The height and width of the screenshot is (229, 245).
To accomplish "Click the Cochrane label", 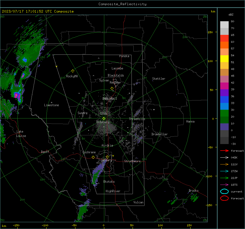I will click(x=89, y=152).
